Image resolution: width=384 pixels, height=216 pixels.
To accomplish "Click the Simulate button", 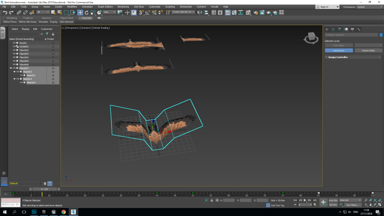I will click(x=43, y=22).
